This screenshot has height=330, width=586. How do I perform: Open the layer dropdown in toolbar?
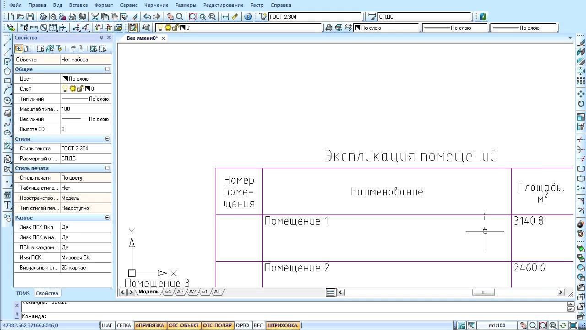click(x=239, y=28)
